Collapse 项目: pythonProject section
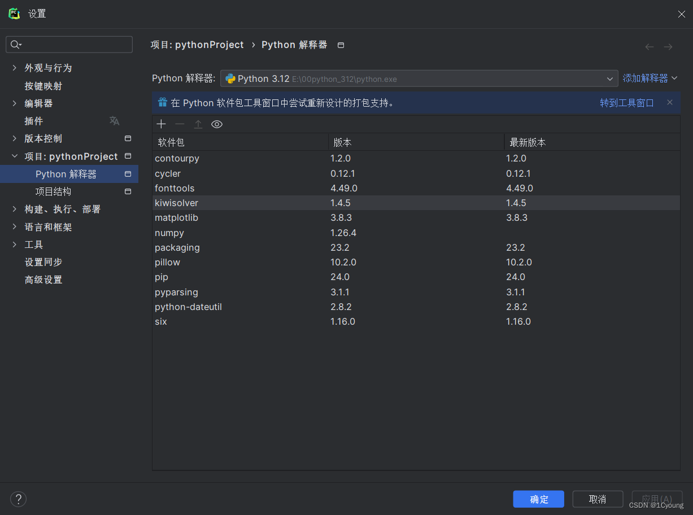This screenshot has width=693, height=515. (x=15, y=156)
